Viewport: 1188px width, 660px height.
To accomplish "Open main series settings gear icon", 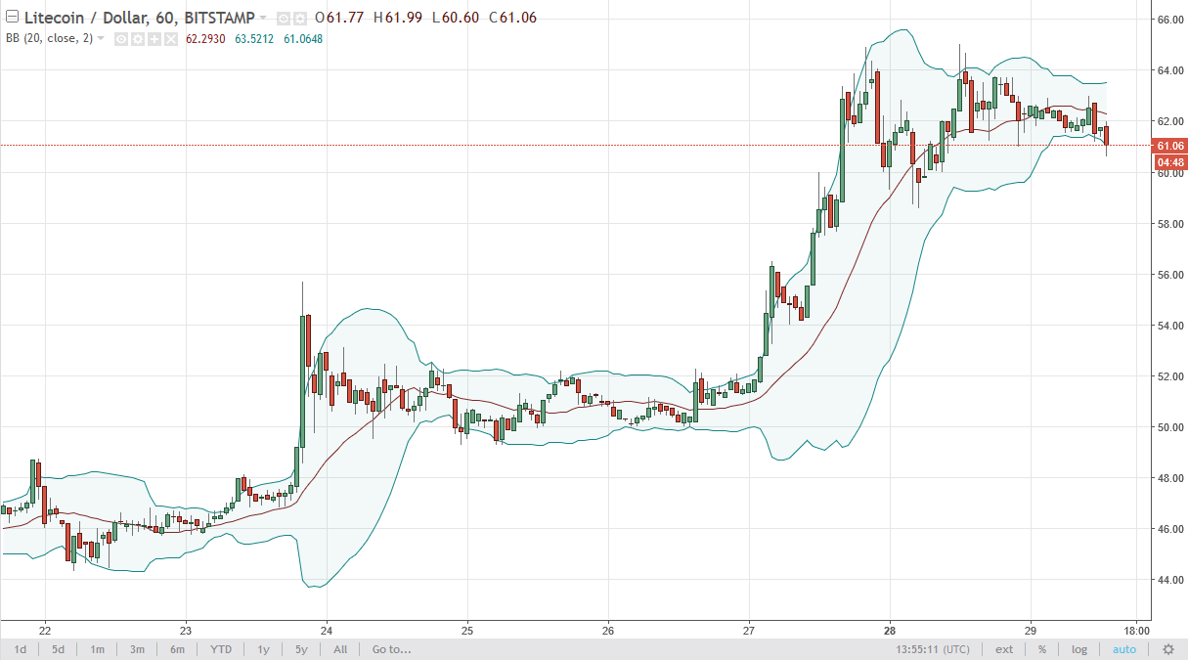I will [x=300, y=19].
